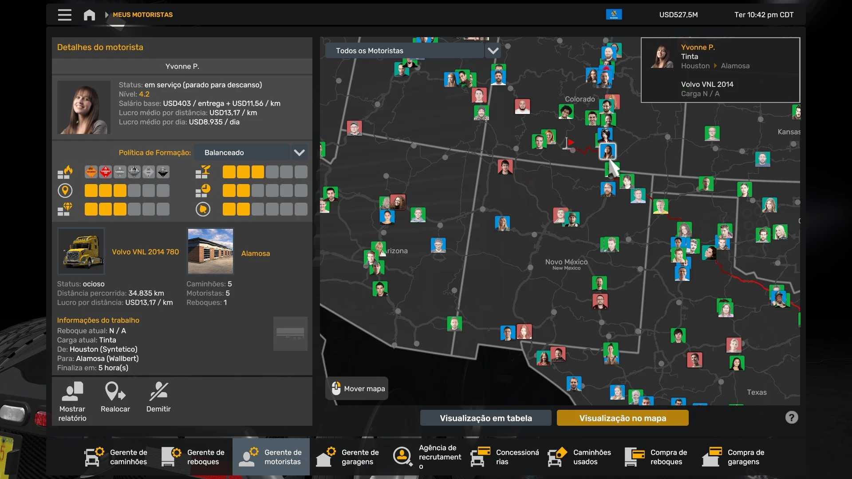
Task: Expand the Política de Formação chevron
Action: 299,153
